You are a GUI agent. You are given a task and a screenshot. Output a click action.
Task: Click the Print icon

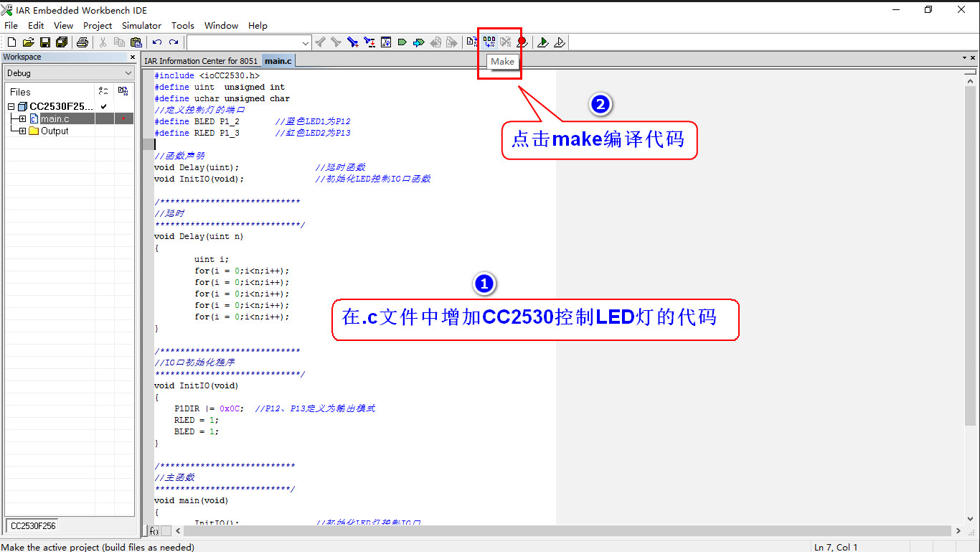(x=82, y=42)
